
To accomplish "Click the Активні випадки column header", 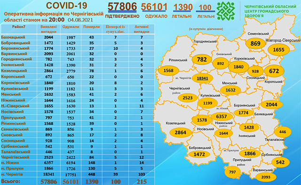I will pos(142,29).
